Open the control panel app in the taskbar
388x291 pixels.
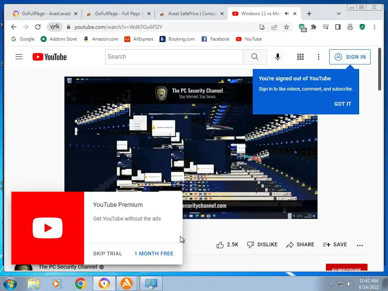point(151,283)
